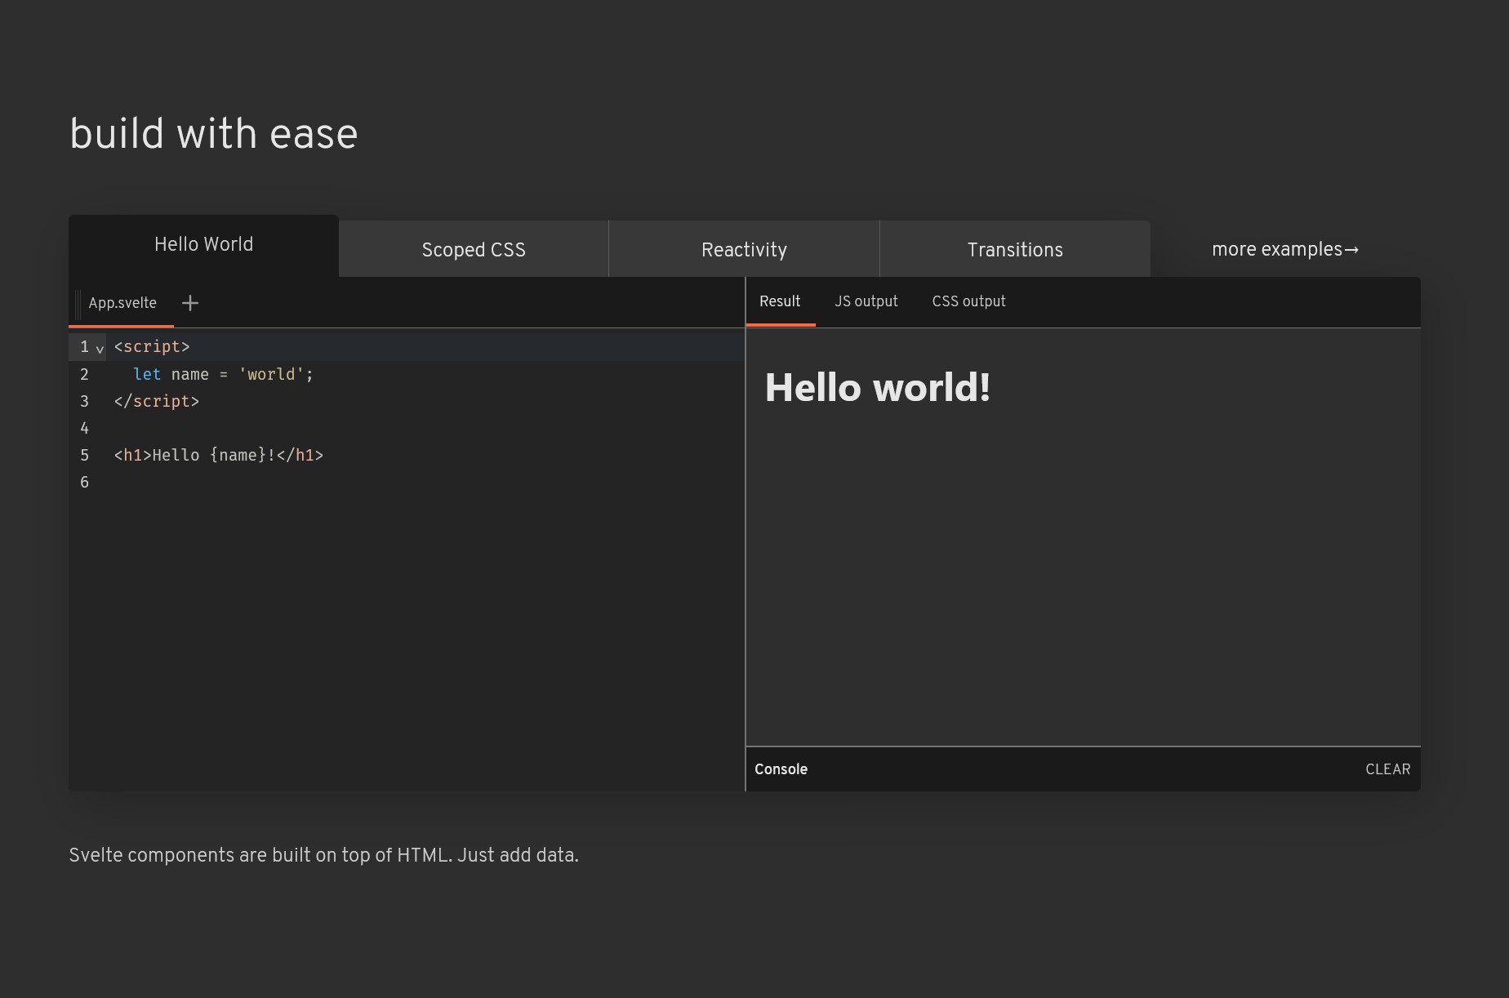Follow the more examples link

click(x=1284, y=249)
